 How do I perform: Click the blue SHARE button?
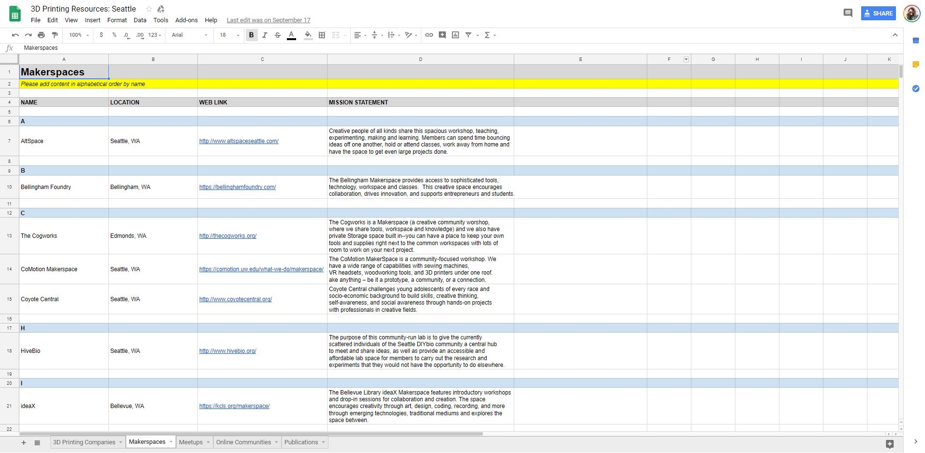point(879,13)
